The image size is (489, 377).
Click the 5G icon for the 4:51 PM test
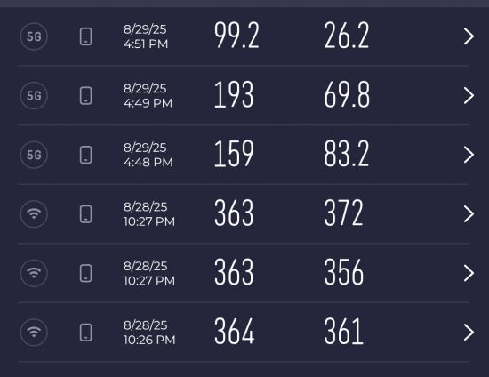(34, 36)
